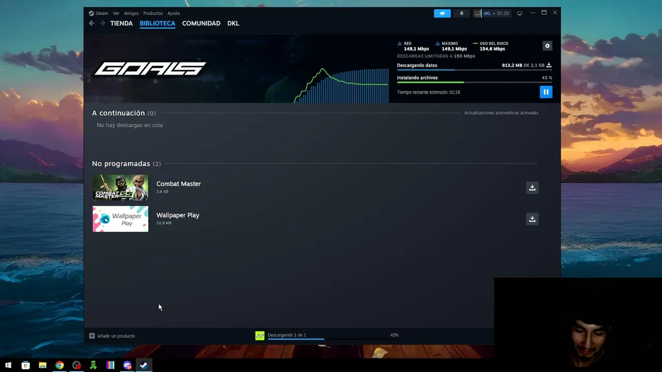Viewport: 662px width, 372px height.
Task: Click Actualizaciones automáticas activadas
Action: coord(501,113)
